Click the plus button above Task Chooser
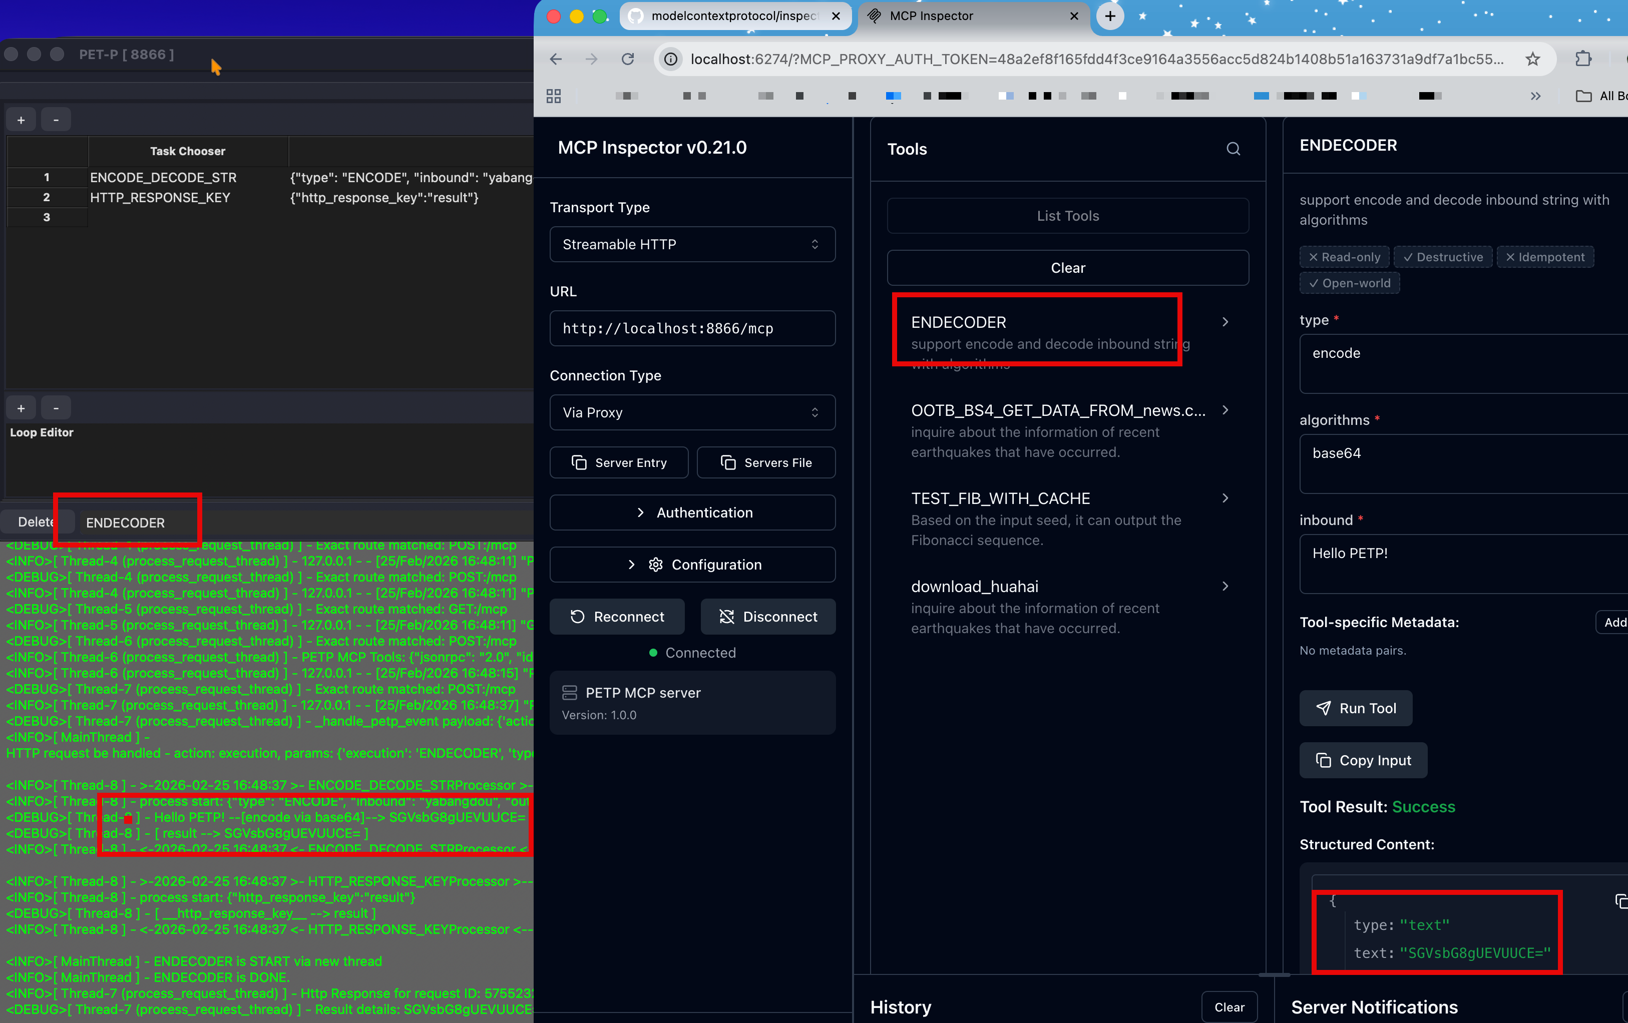Viewport: 1628px width, 1023px height. coord(21,120)
